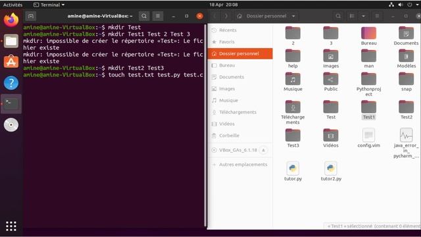Open the power icon system menu
The width and height of the screenshot is (421, 237).
tap(409, 5)
